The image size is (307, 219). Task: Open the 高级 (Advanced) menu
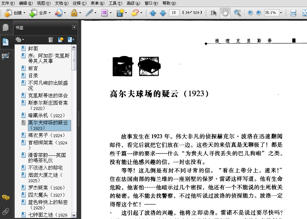tap(133, 3)
